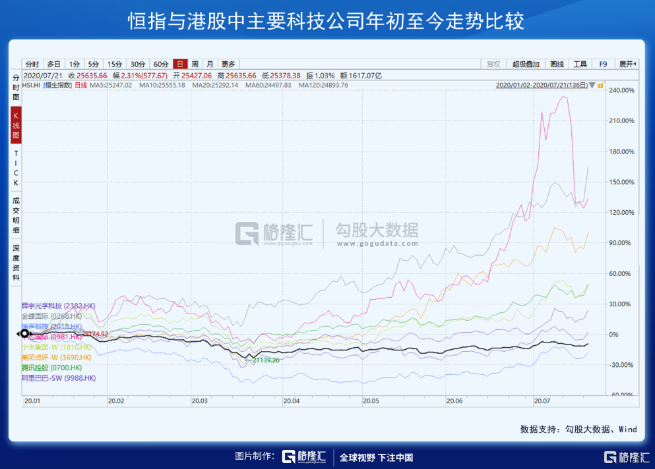Click the 20.04 date axis label

point(291,401)
